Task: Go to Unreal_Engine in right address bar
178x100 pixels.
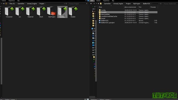Action: point(118,4)
